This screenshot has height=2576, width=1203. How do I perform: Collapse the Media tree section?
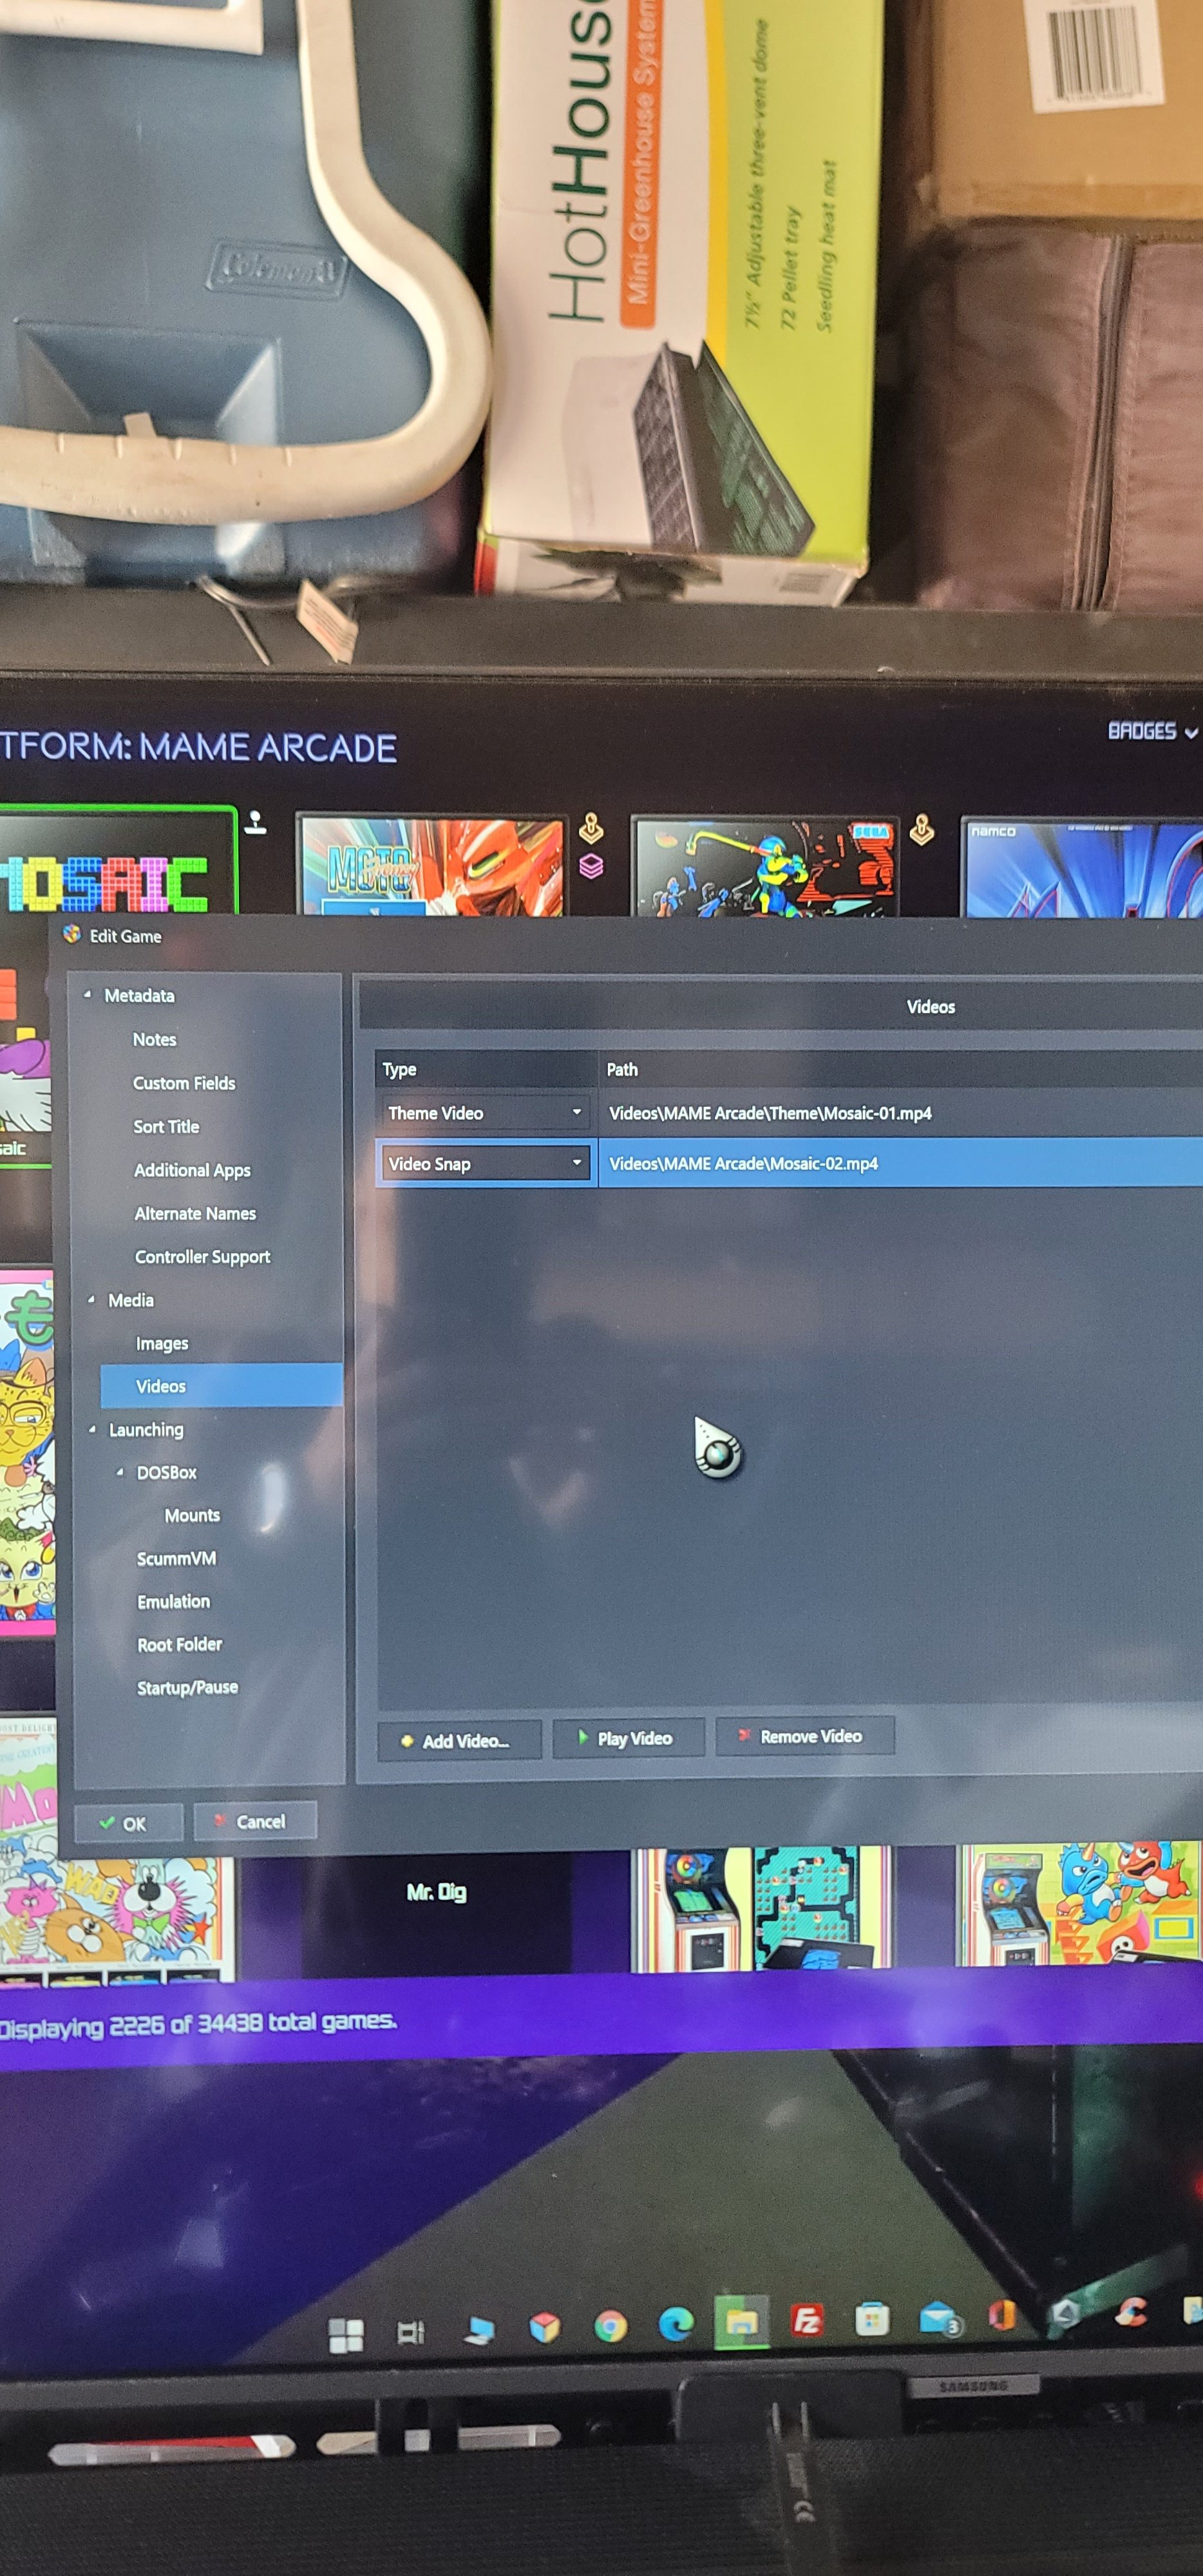point(91,1300)
